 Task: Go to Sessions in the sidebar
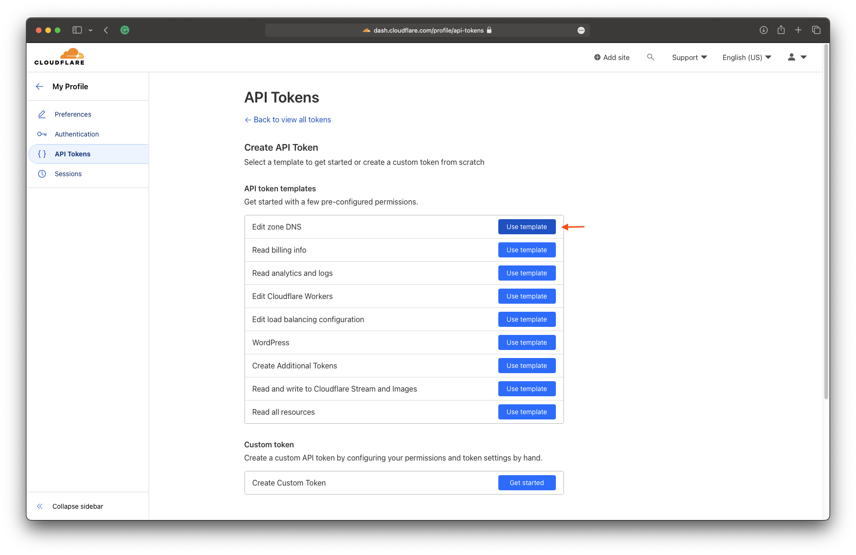(x=68, y=174)
